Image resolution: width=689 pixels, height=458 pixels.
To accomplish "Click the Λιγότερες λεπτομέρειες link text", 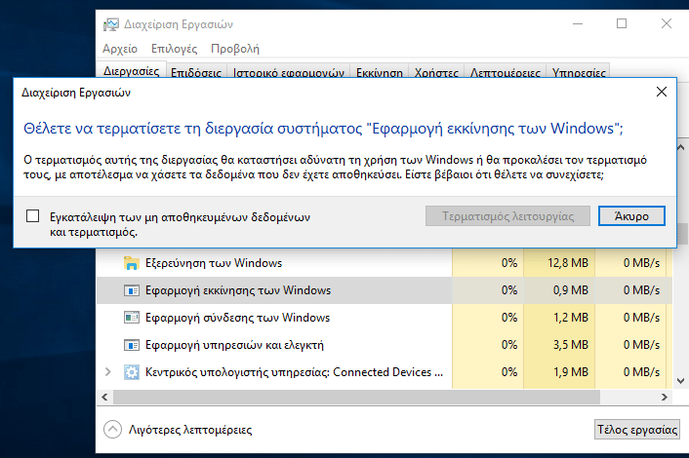I will click(190, 430).
